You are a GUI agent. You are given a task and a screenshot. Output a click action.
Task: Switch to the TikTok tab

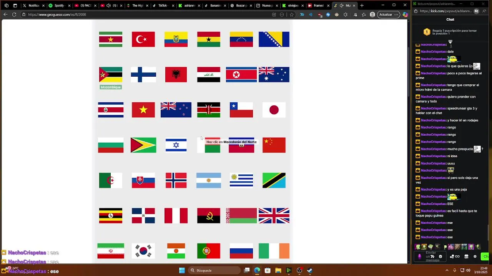(163, 5)
